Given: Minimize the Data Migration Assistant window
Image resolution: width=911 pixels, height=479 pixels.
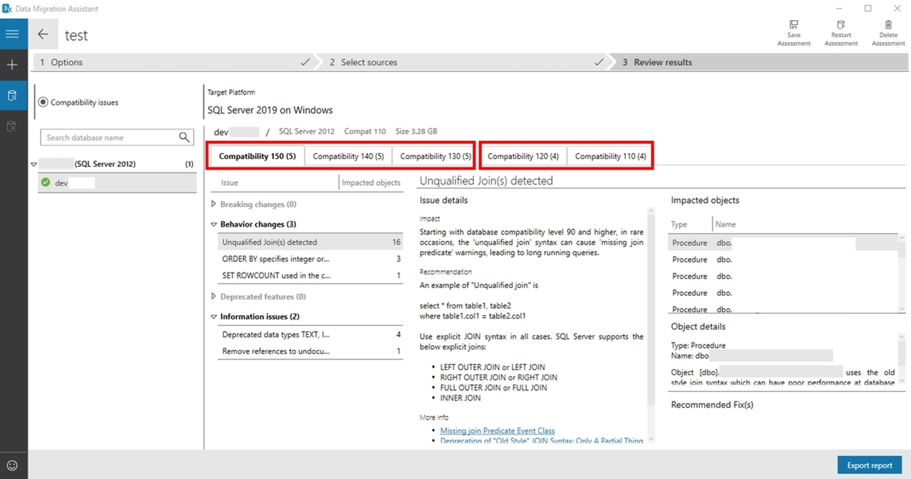Looking at the screenshot, I should pos(839,9).
